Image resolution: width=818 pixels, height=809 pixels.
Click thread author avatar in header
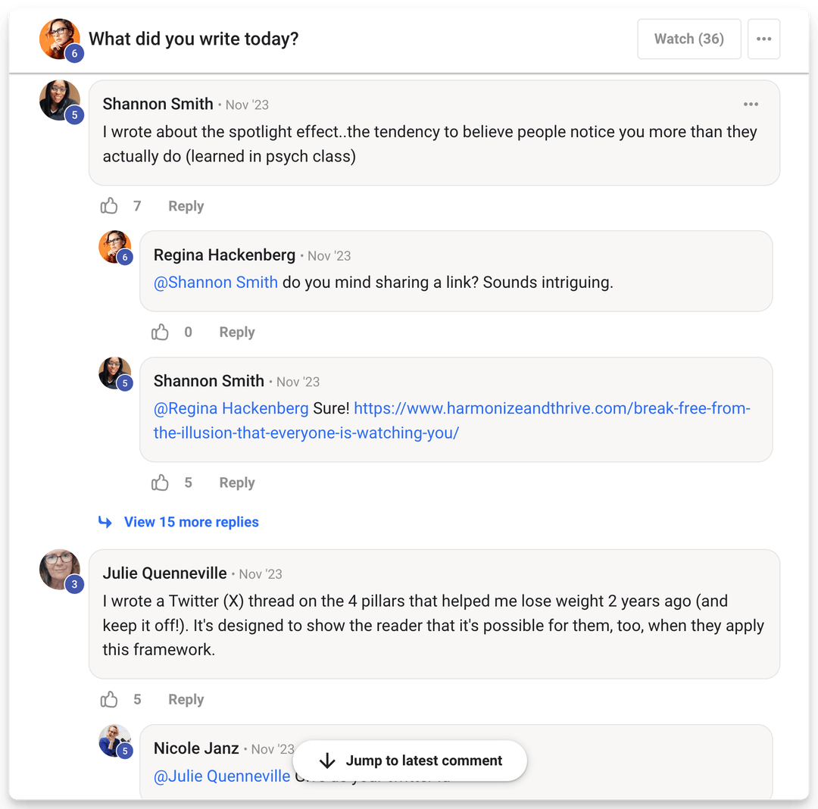tap(59, 39)
